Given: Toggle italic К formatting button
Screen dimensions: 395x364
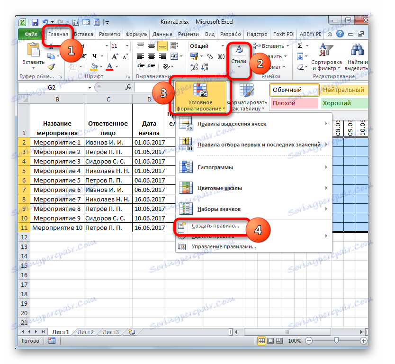Looking at the screenshot, I should [84, 56].
